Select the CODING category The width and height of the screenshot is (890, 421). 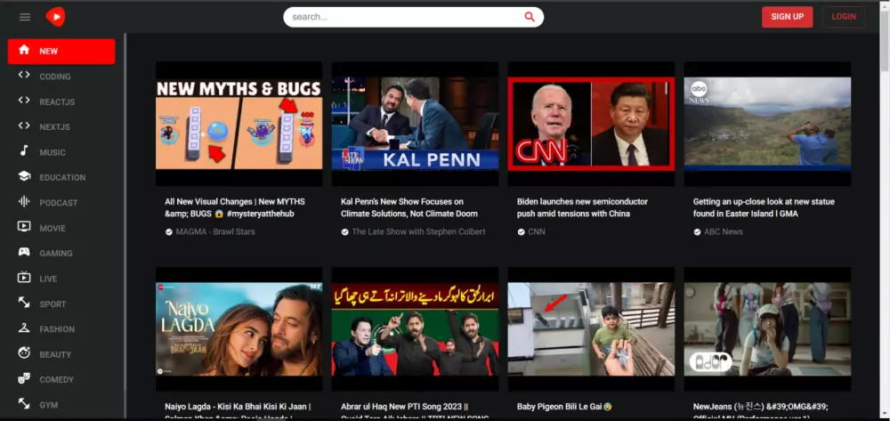pyautogui.click(x=61, y=77)
